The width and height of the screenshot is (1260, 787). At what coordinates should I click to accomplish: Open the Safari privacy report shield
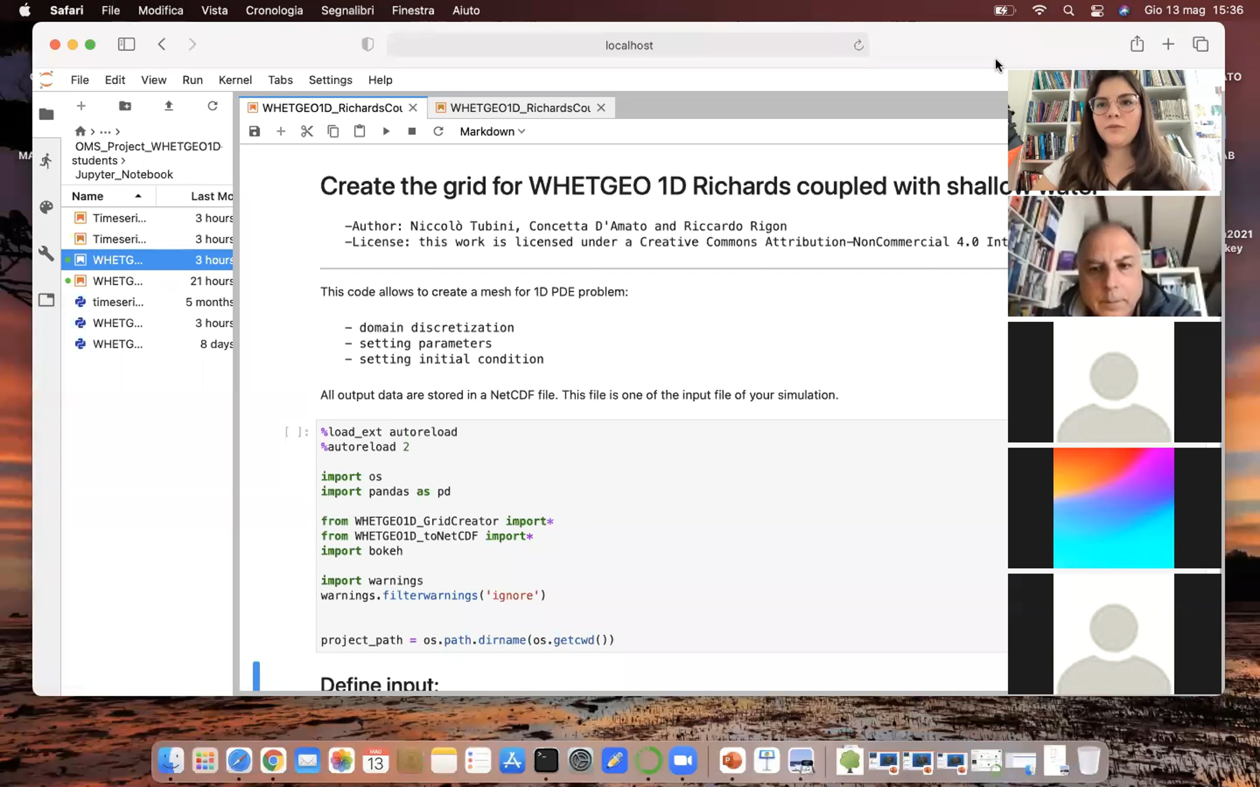(x=367, y=45)
